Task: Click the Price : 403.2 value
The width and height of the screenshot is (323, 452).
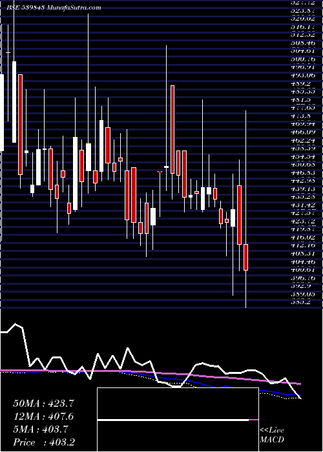Action: 44,442
